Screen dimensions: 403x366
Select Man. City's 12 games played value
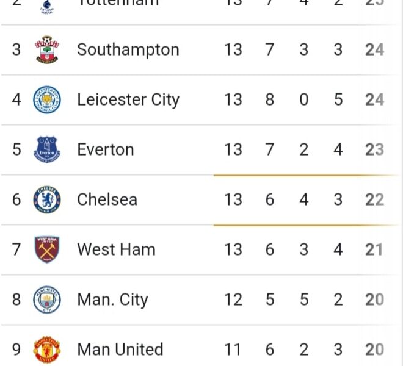pos(233,300)
